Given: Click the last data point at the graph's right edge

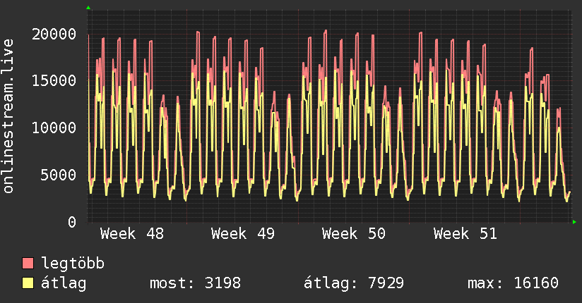Looking at the screenshot, I should [x=569, y=192].
